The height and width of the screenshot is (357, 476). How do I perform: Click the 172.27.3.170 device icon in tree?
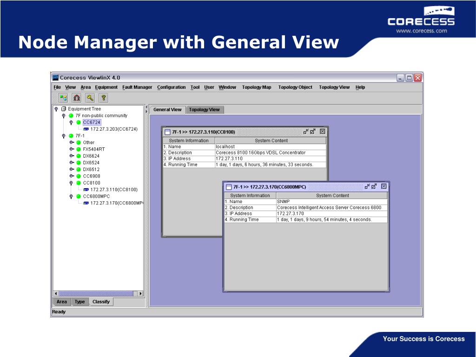[x=86, y=203]
